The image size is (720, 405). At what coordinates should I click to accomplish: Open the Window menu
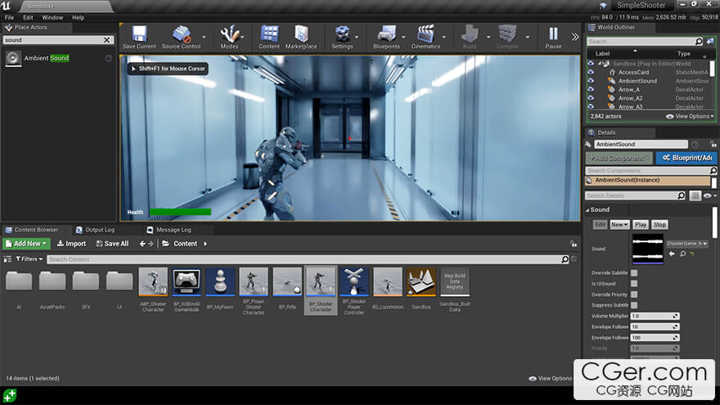point(52,17)
